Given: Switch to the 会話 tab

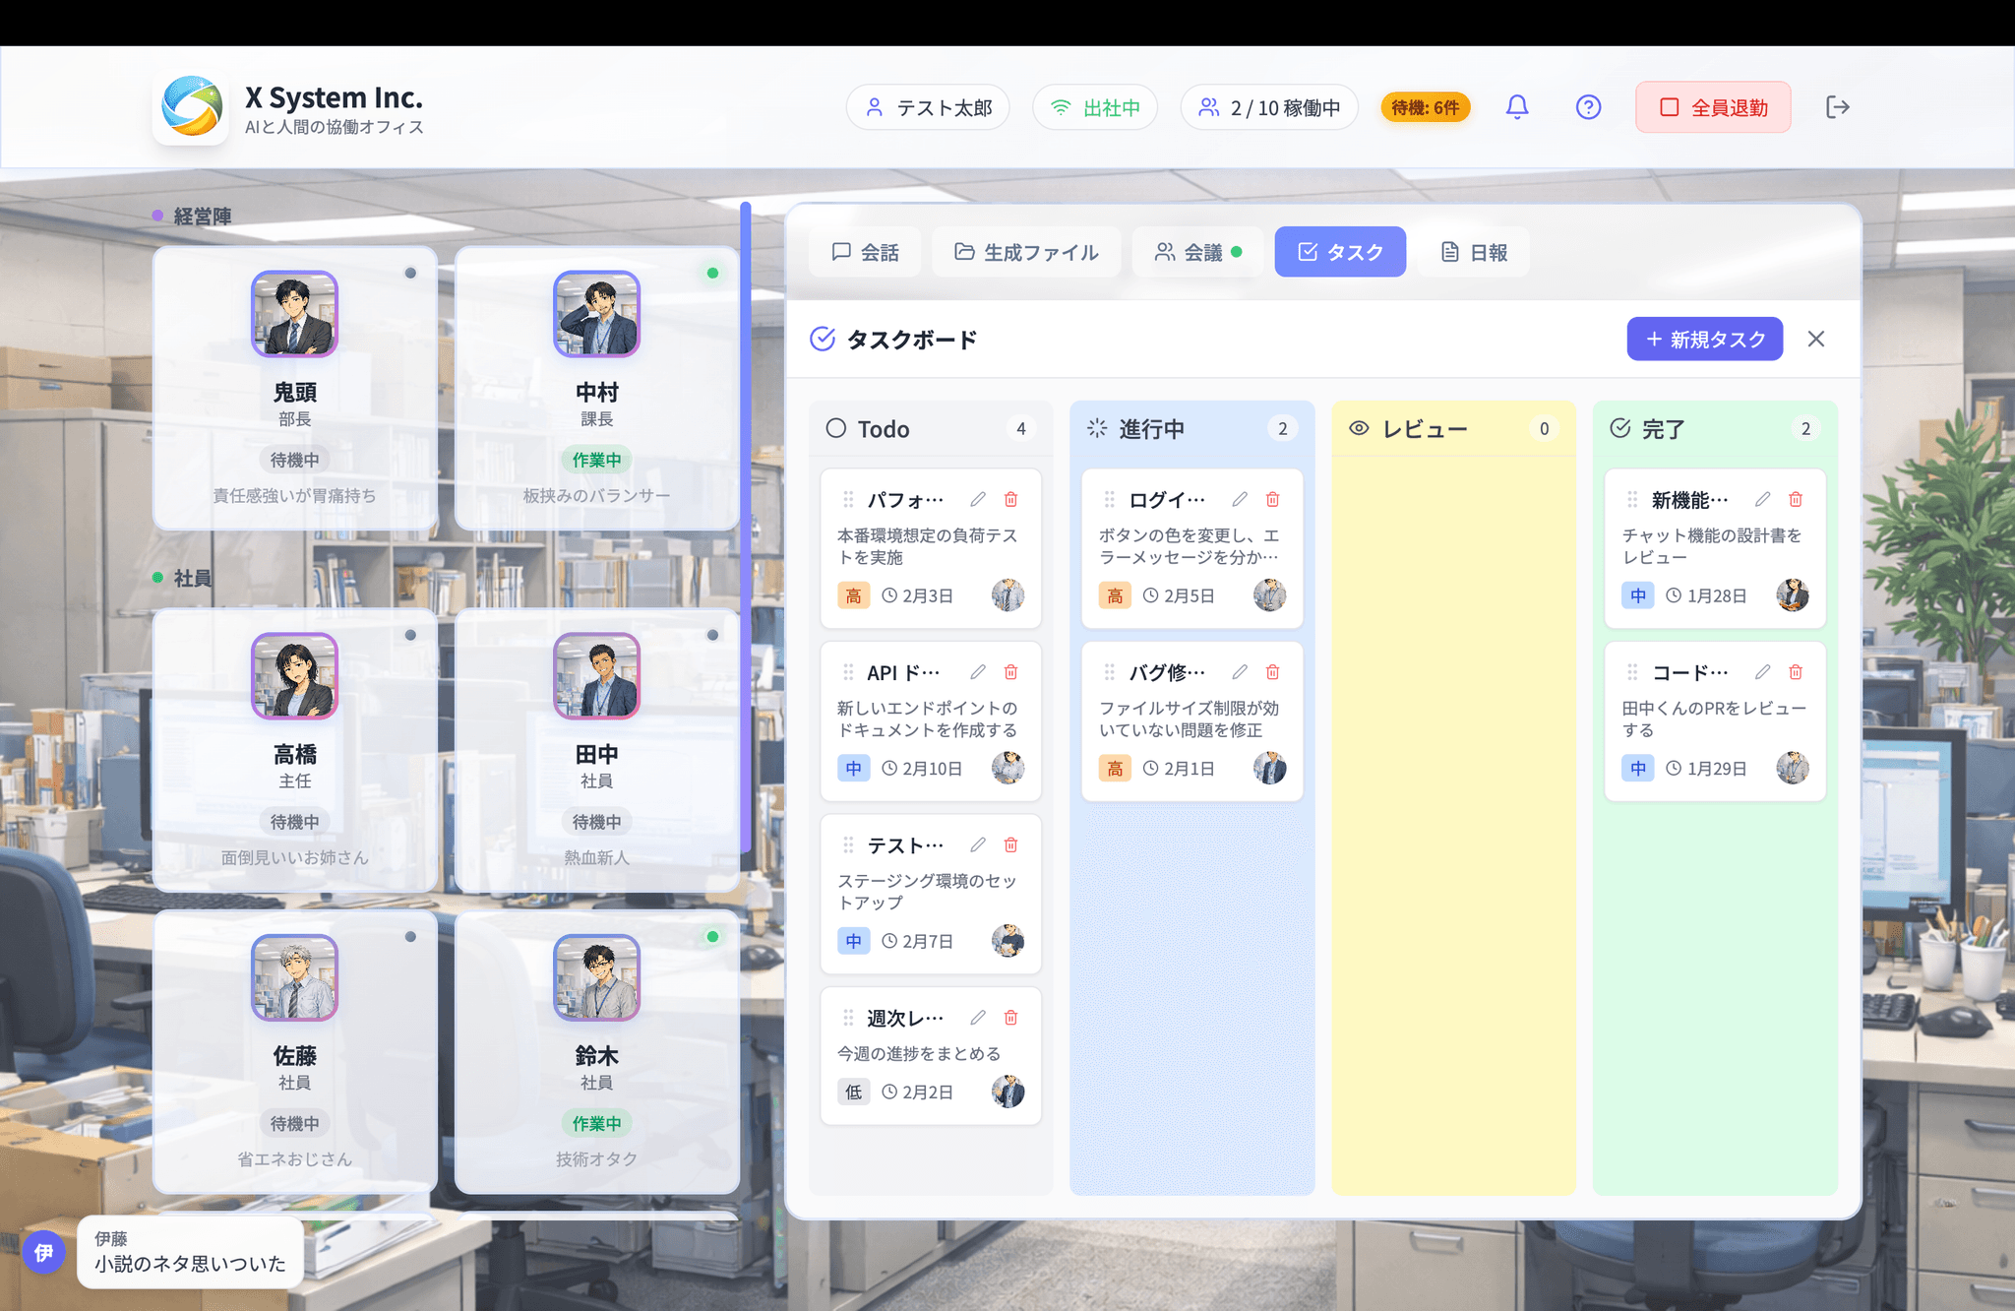Looking at the screenshot, I should pos(865,253).
